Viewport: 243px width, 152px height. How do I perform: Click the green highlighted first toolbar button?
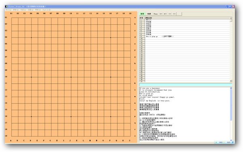tap(142, 14)
